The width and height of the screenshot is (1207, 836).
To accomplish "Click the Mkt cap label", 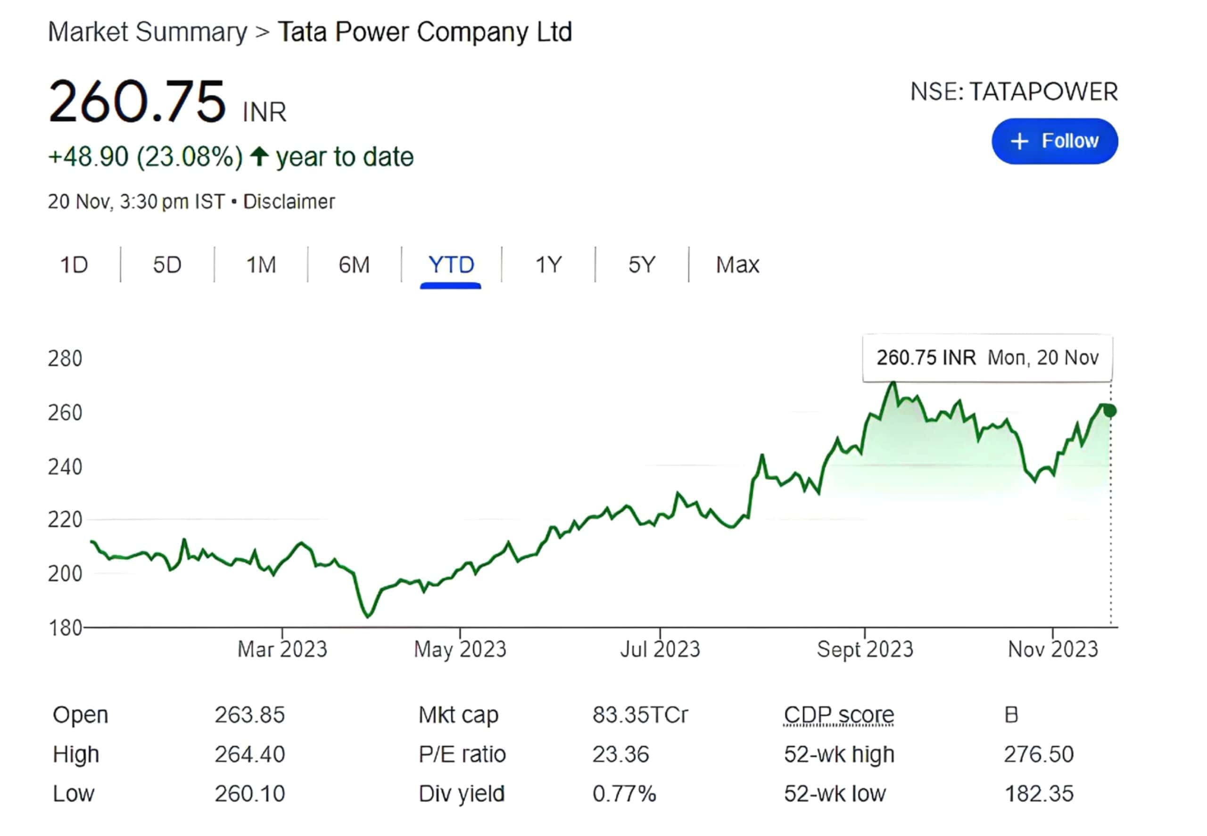I will pyautogui.click(x=458, y=715).
